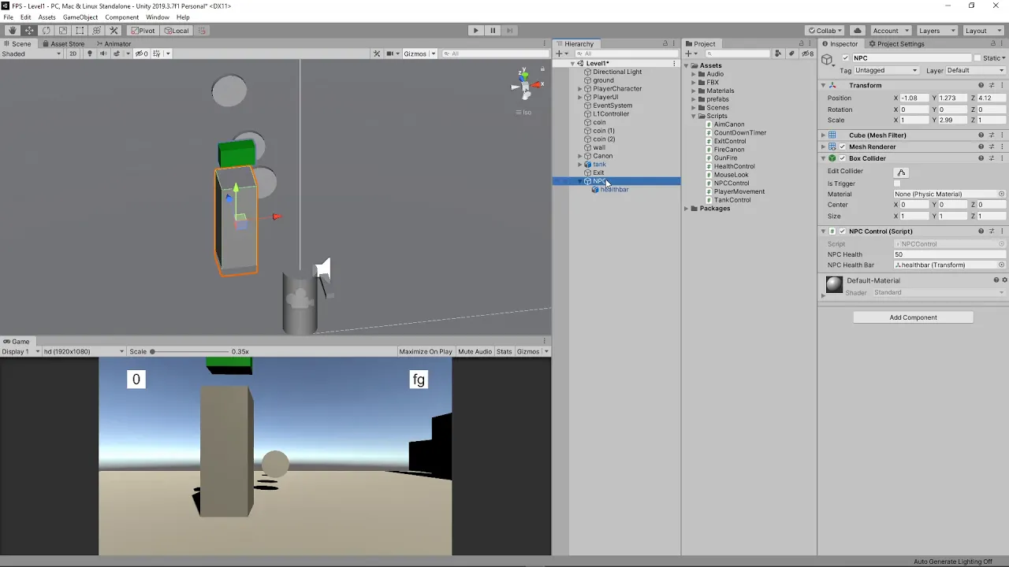
Task: Toggle the NPC object active checkbox
Action: click(845, 58)
